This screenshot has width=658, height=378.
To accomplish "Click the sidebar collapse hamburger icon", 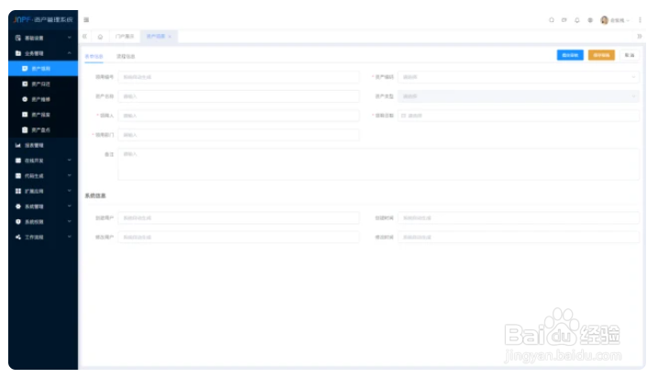I will pyautogui.click(x=86, y=20).
